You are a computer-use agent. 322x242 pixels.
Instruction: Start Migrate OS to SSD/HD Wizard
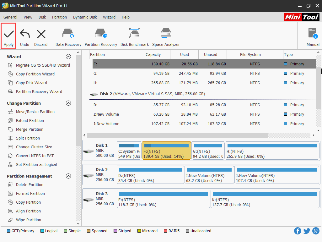[39, 65]
